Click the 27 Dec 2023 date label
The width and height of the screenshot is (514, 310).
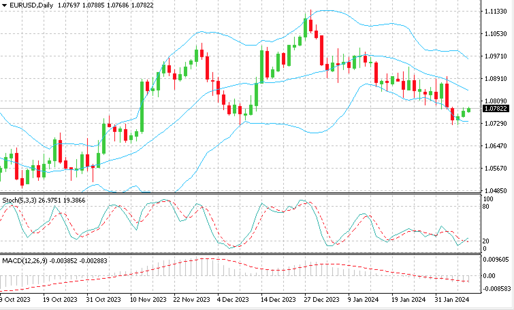(322, 299)
